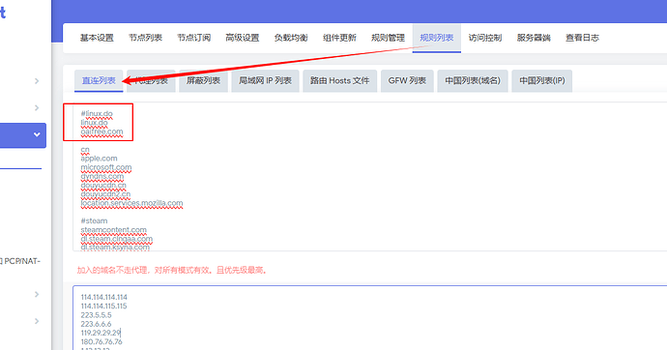Select the 负载均衡 tab
Viewport: 667px width, 350px height.
(x=291, y=38)
